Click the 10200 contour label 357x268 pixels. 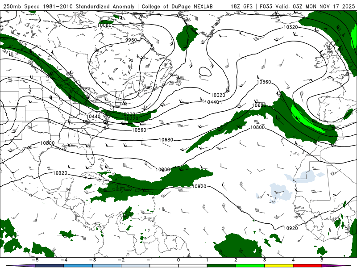click(128, 114)
